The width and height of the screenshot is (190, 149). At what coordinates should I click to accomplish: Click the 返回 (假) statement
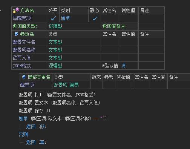tap(36, 126)
